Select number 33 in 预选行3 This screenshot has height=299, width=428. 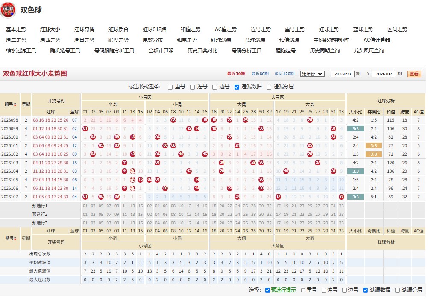[341, 223]
